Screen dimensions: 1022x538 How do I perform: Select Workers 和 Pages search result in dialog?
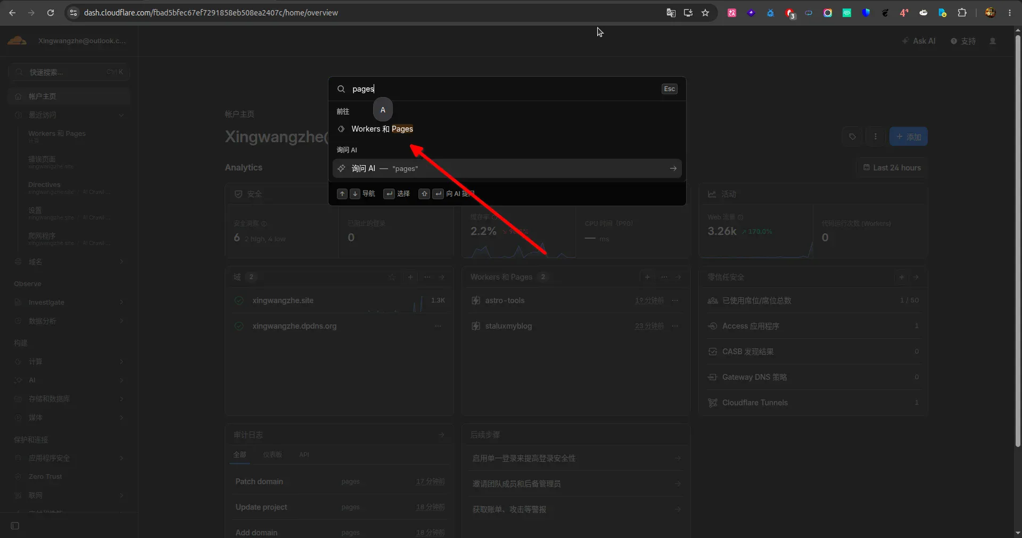pyautogui.click(x=507, y=129)
